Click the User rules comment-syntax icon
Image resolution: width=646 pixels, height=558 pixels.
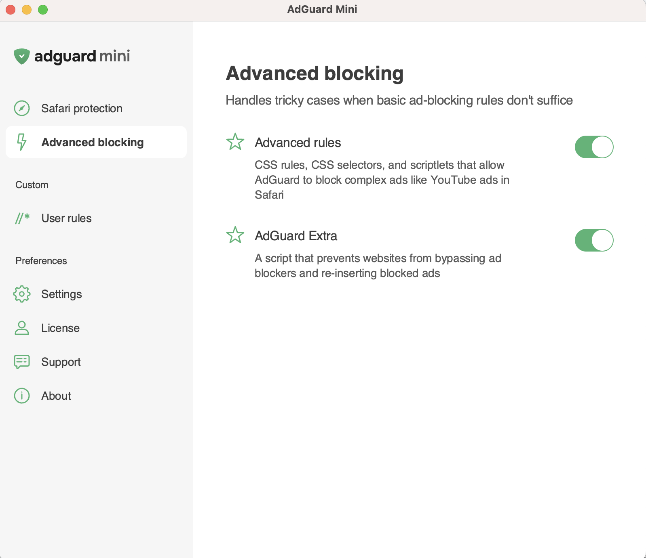point(22,218)
